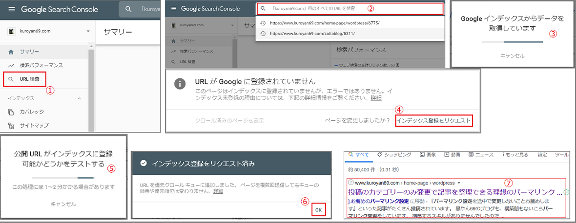Click the magnifier icon in the dark header search box

pyautogui.click(x=128, y=10)
